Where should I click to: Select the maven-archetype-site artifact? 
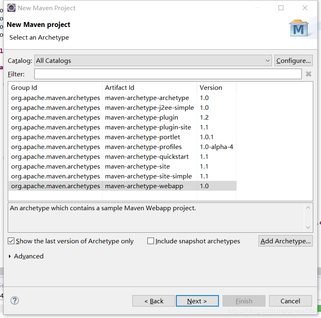tap(137, 167)
